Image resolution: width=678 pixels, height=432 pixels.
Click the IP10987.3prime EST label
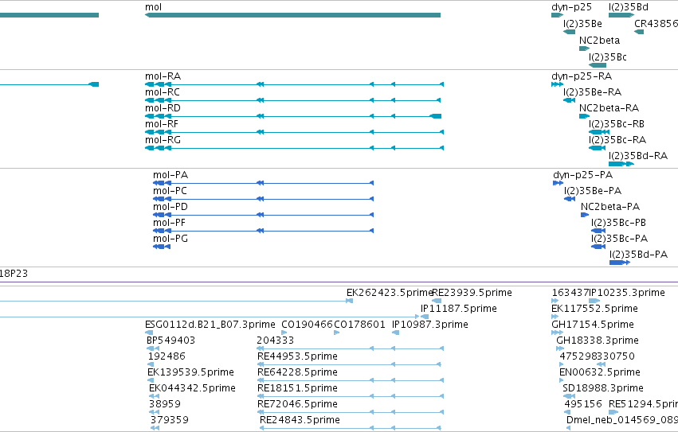[x=429, y=325]
